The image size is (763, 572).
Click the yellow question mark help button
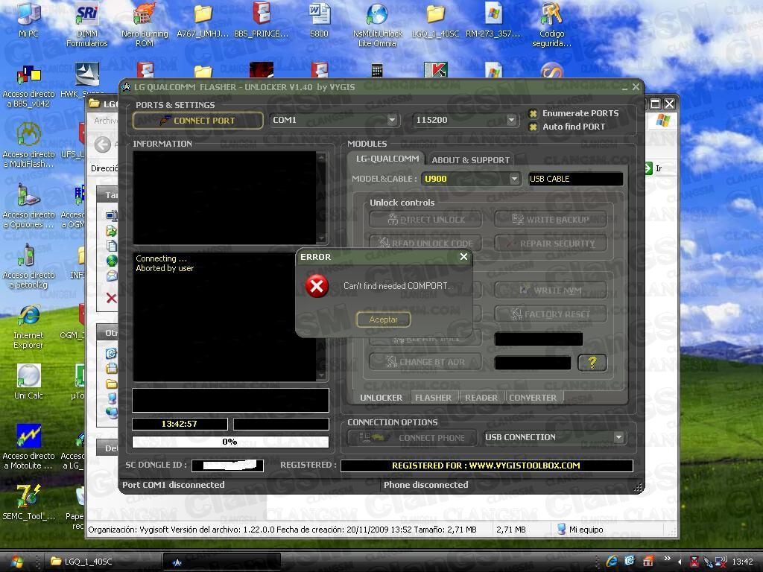[592, 363]
